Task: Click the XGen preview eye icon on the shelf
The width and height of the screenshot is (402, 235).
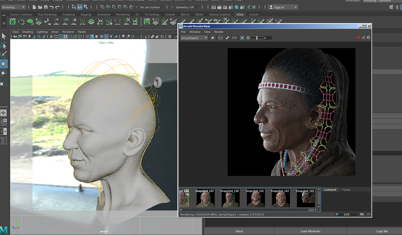Action: pyautogui.click(x=21, y=22)
